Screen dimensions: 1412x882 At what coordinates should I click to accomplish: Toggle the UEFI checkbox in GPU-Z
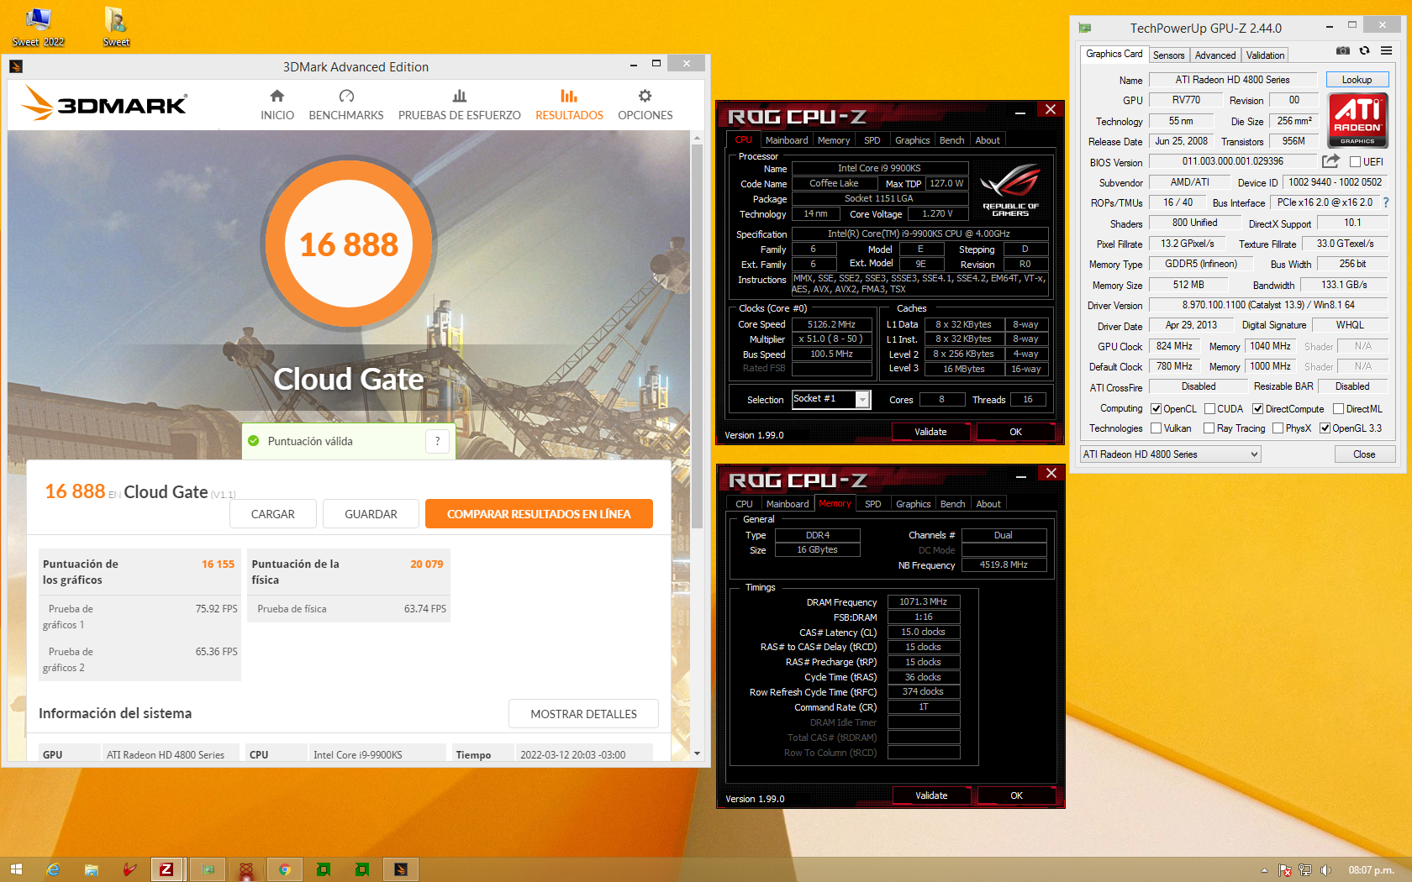1355,162
